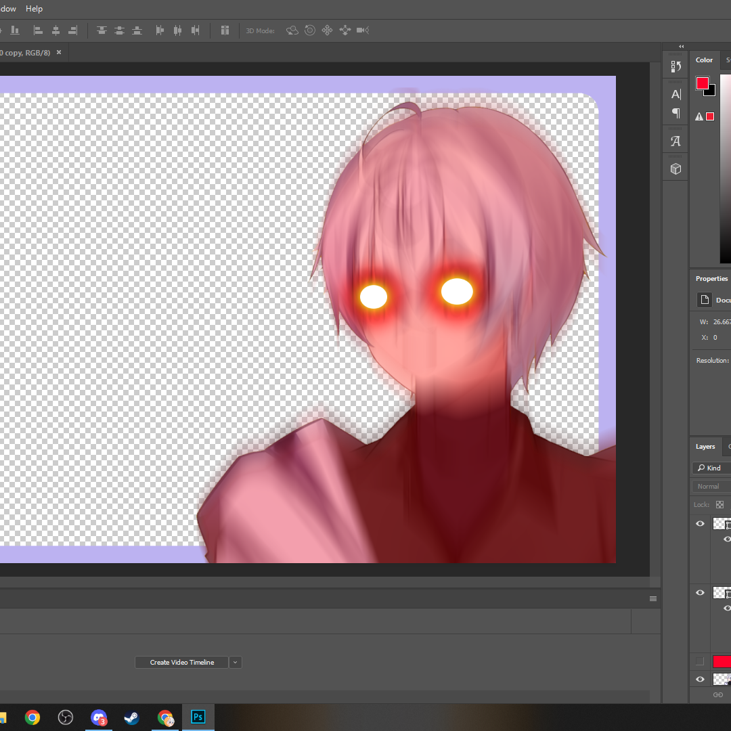Select the 3D pan icon
731x731 pixels.
tap(328, 30)
